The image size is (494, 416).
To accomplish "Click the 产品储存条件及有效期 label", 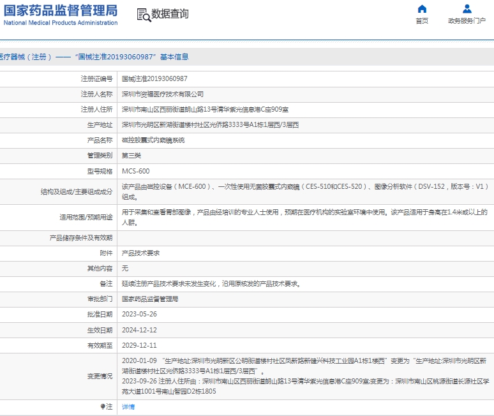I will point(80,238).
